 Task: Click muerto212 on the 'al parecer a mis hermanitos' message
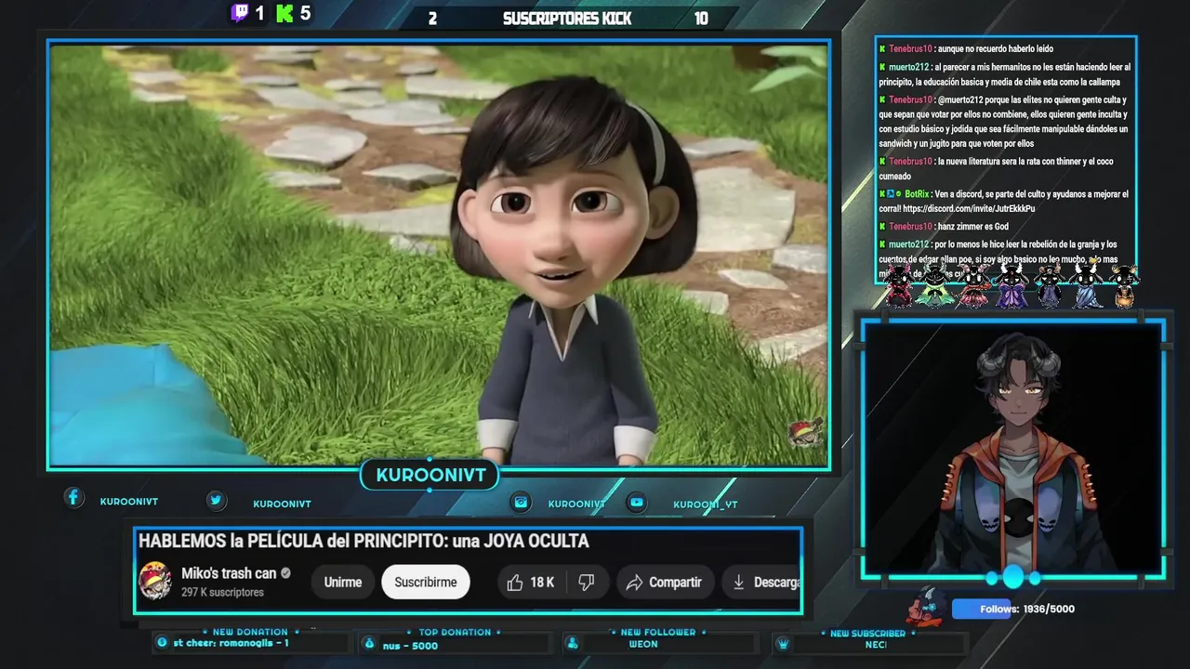tap(909, 67)
